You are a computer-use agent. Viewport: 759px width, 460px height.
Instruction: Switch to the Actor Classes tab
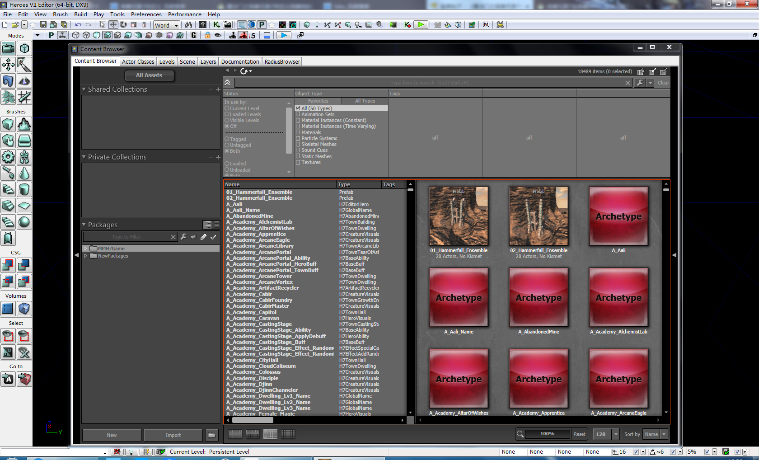pyautogui.click(x=138, y=62)
